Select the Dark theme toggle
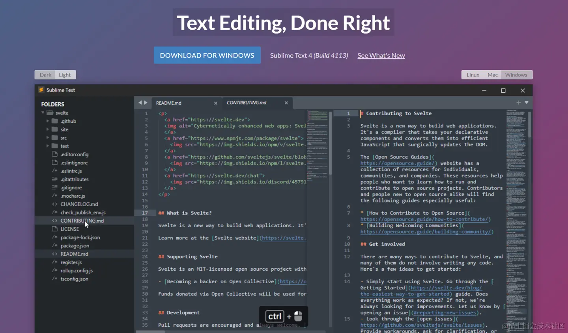Viewport: 568px width, 333px height. 45,75
